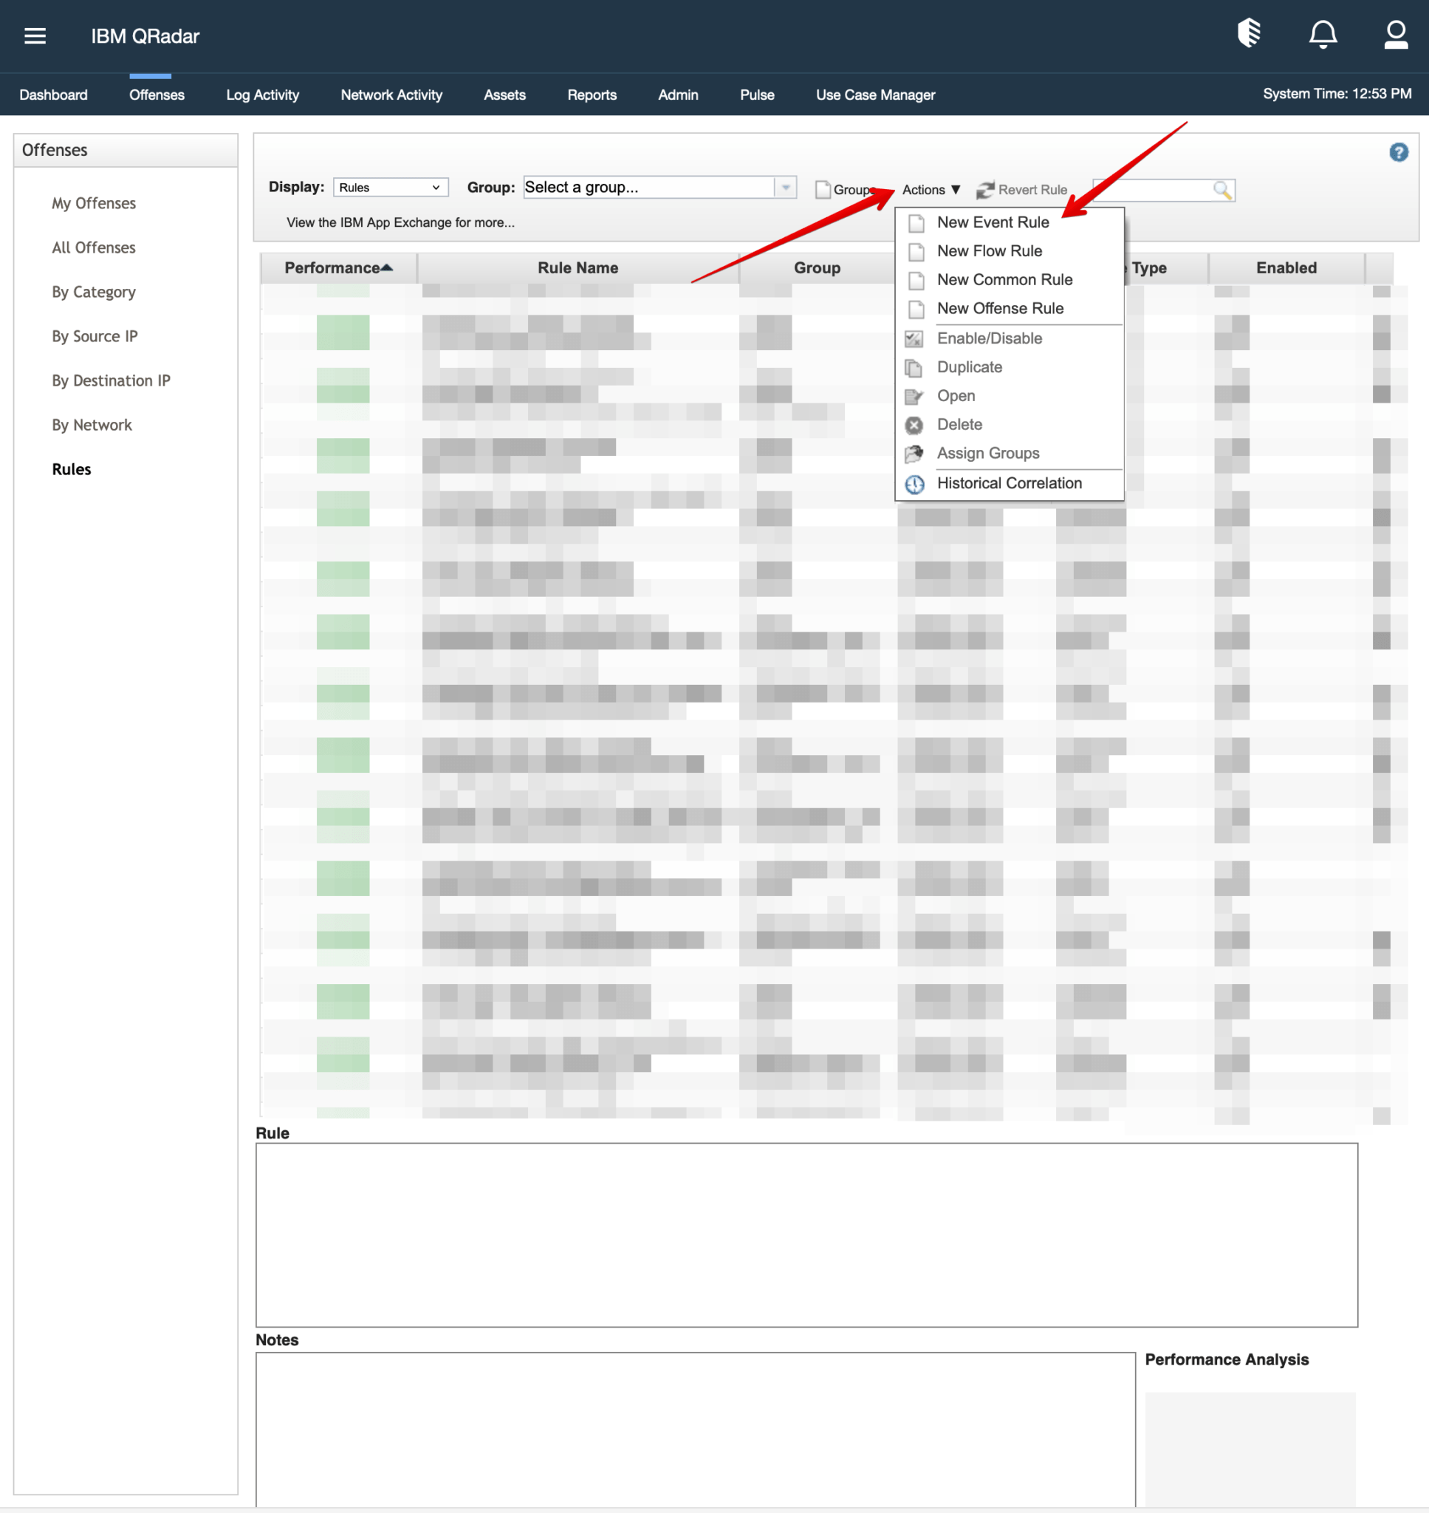Image resolution: width=1429 pixels, height=1513 pixels.
Task: Open the notifications bell
Action: click(1323, 34)
